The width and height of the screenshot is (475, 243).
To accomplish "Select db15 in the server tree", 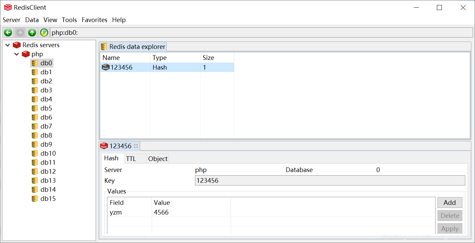I will pos(46,198).
